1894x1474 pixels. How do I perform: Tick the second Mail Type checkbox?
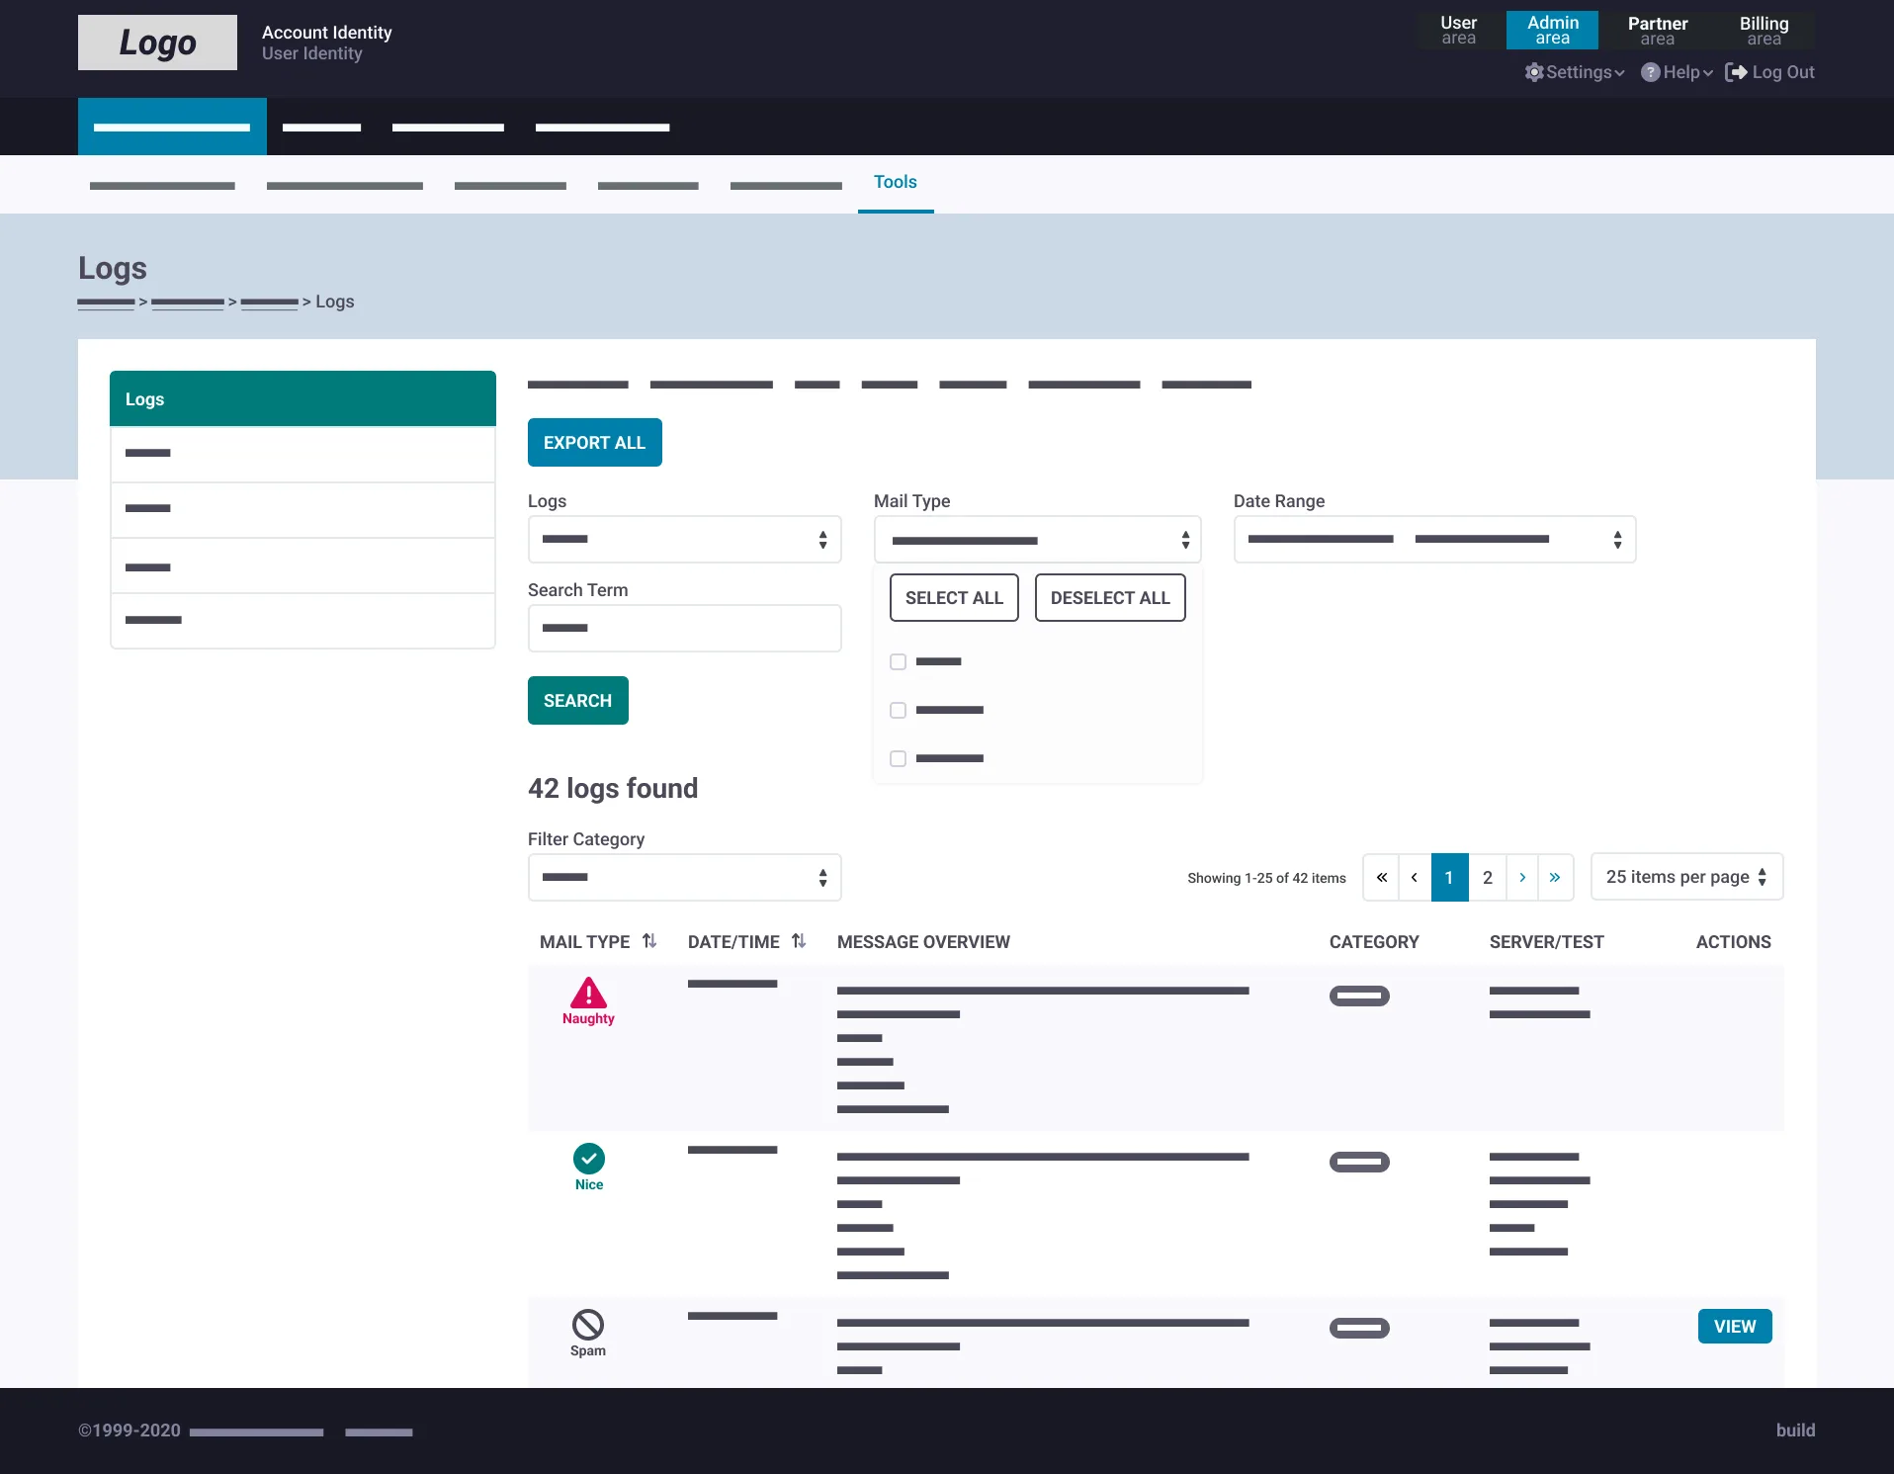pyautogui.click(x=898, y=710)
